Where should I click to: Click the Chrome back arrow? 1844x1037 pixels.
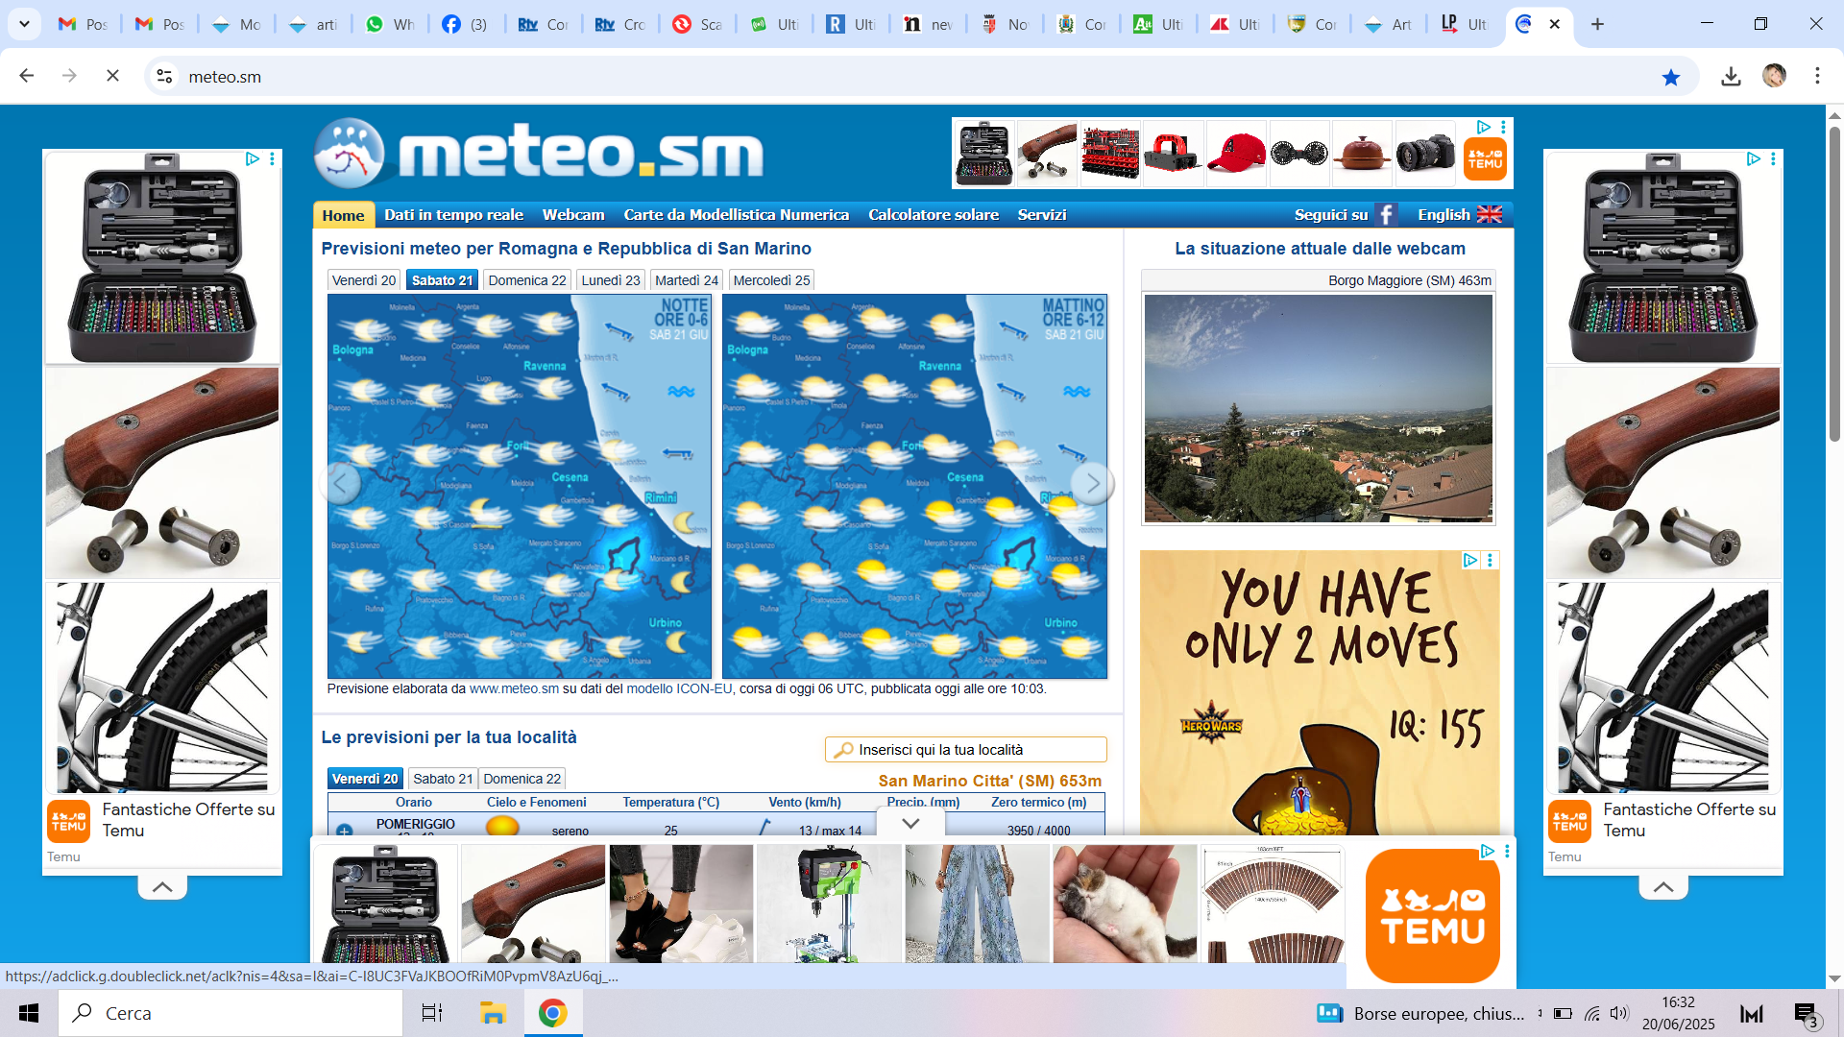pyautogui.click(x=27, y=76)
